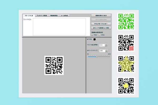The width and height of the screenshot is (158, 105).
Task: Click the QR sample with large translucent star
Action: 126,64
